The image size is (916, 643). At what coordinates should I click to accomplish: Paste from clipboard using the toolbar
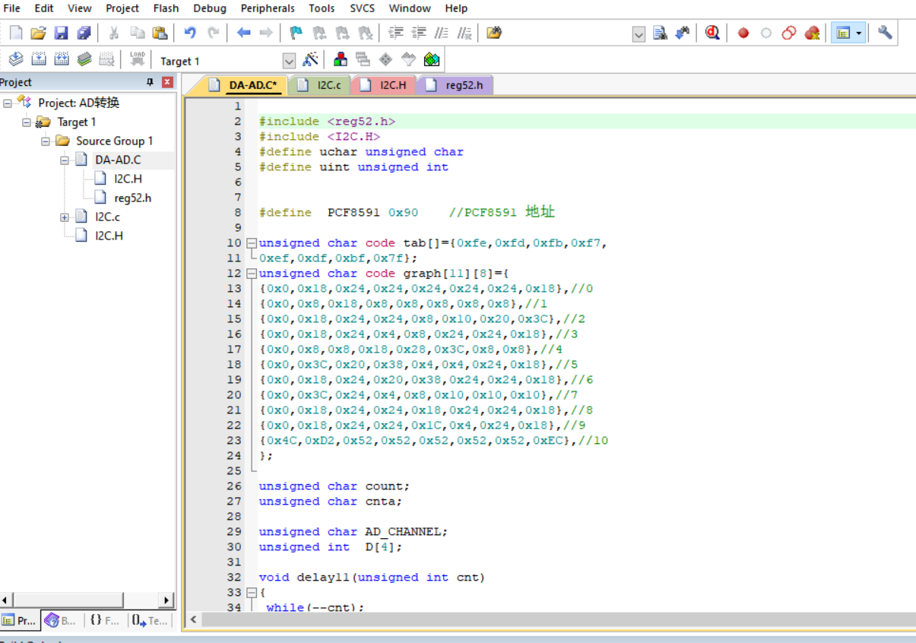[160, 33]
